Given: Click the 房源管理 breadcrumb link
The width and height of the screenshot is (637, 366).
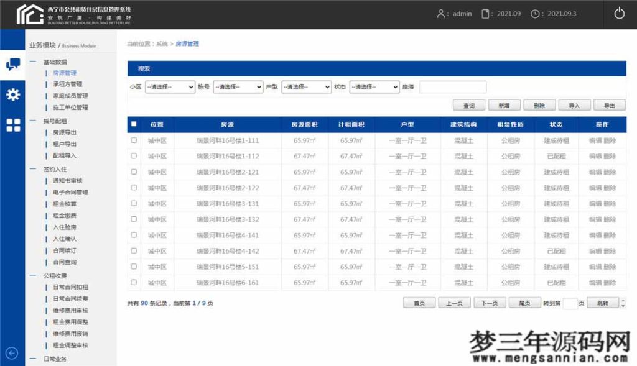Looking at the screenshot, I should [x=188, y=43].
